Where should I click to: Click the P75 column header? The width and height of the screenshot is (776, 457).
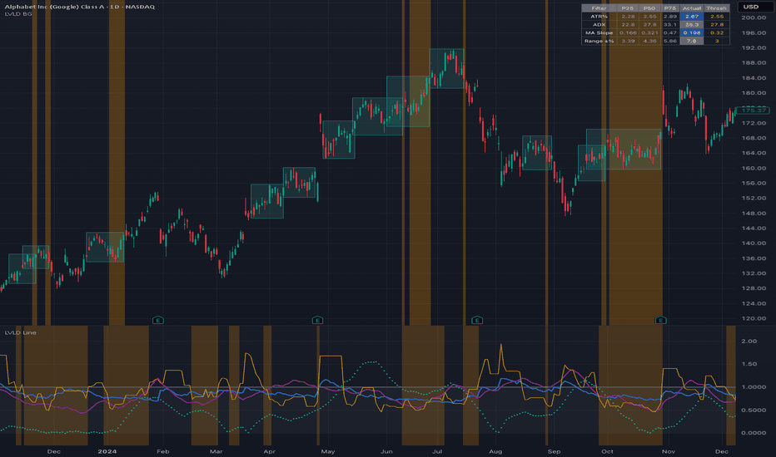[670, 8]
